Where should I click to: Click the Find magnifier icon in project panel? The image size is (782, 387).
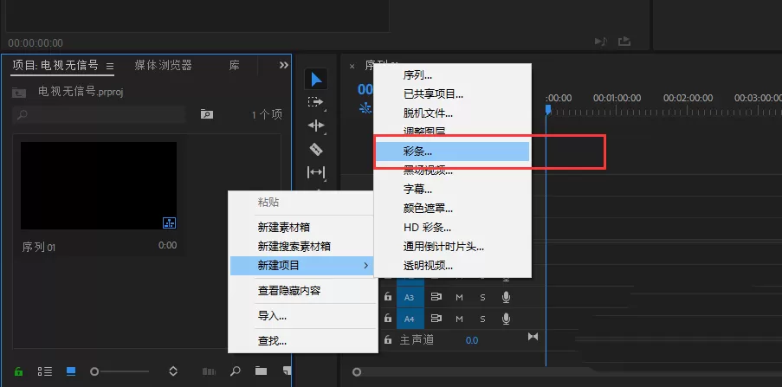235,371
